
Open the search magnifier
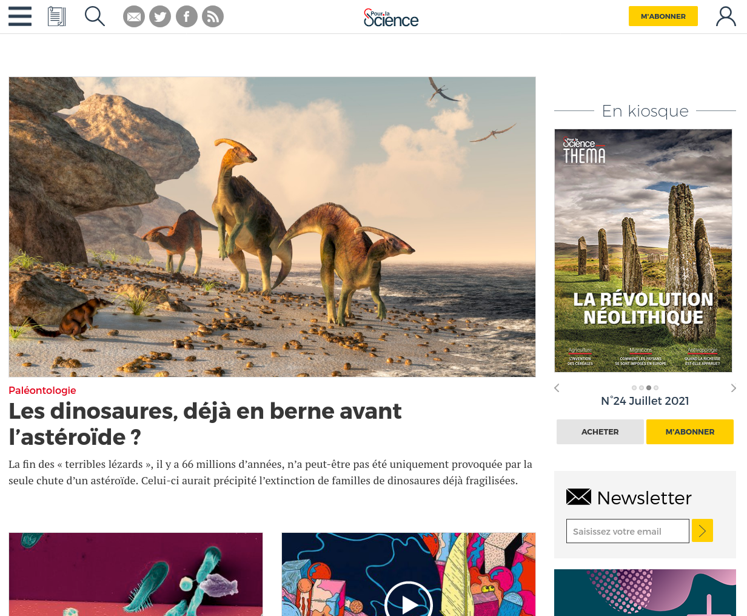pos(95,16)
